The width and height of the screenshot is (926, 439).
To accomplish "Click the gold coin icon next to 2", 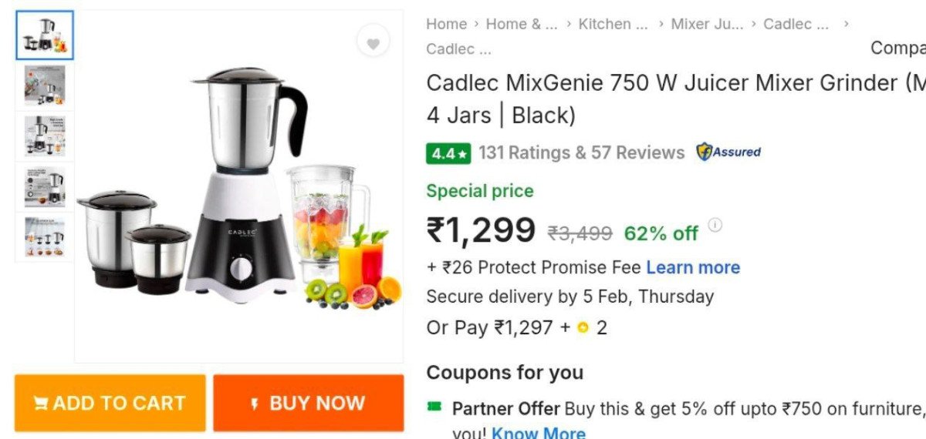I will click(583, 328).
